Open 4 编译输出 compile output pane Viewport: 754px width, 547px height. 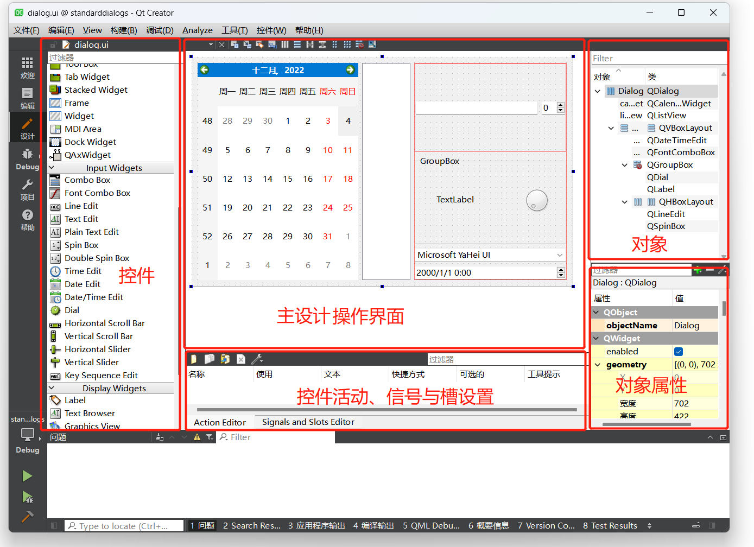[x=373, y=525]
